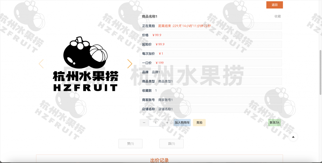This screenshot has width=322, height=163.
Task: Click the 商品类型1 value
Action: point(165,81)
